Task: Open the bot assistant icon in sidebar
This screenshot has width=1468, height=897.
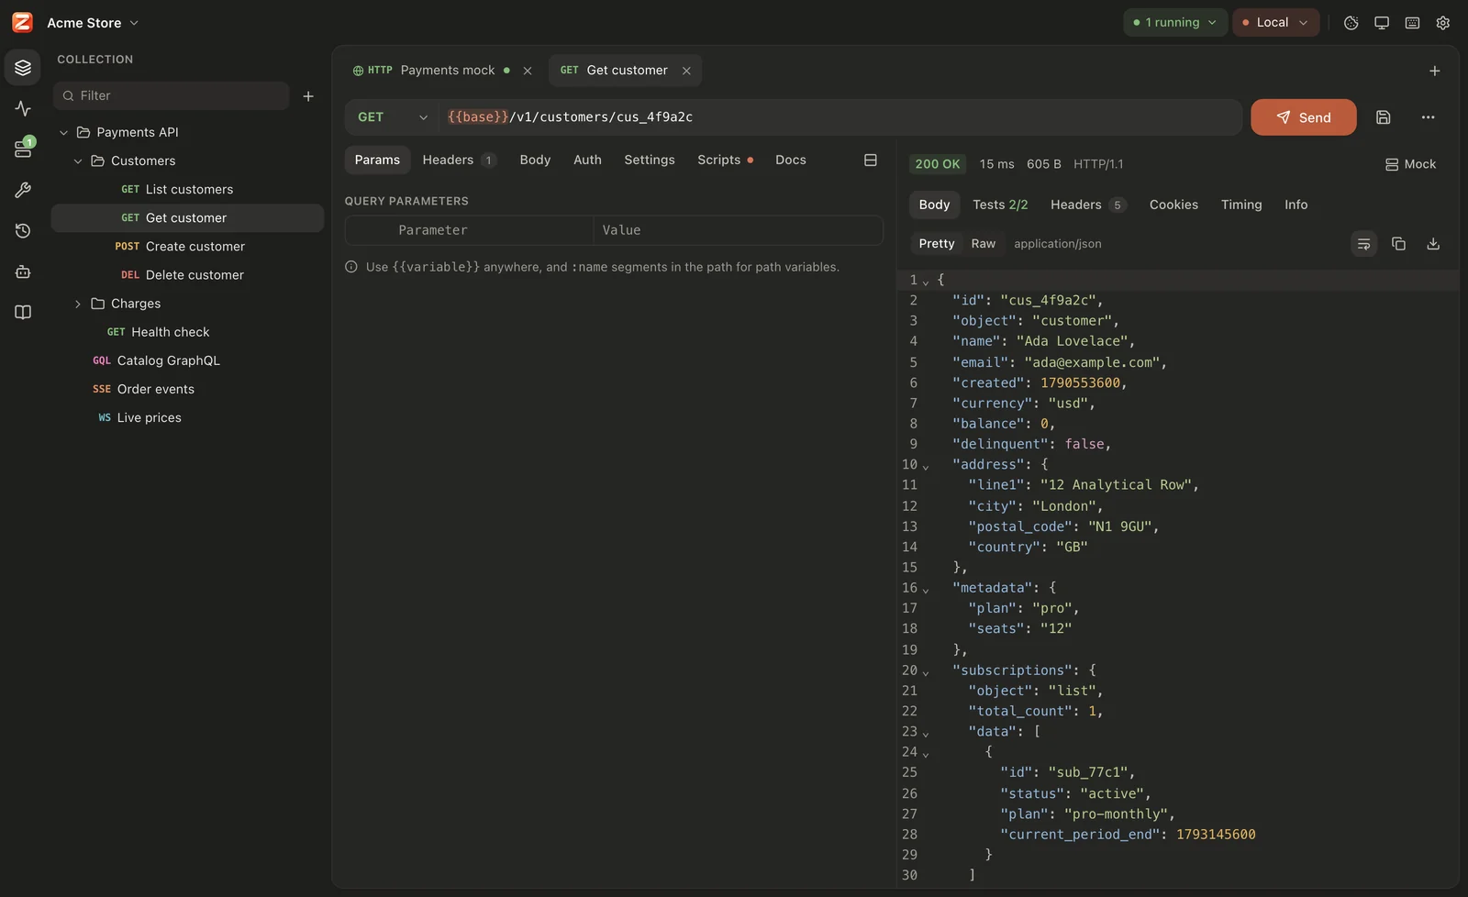Action: (23, 271)
